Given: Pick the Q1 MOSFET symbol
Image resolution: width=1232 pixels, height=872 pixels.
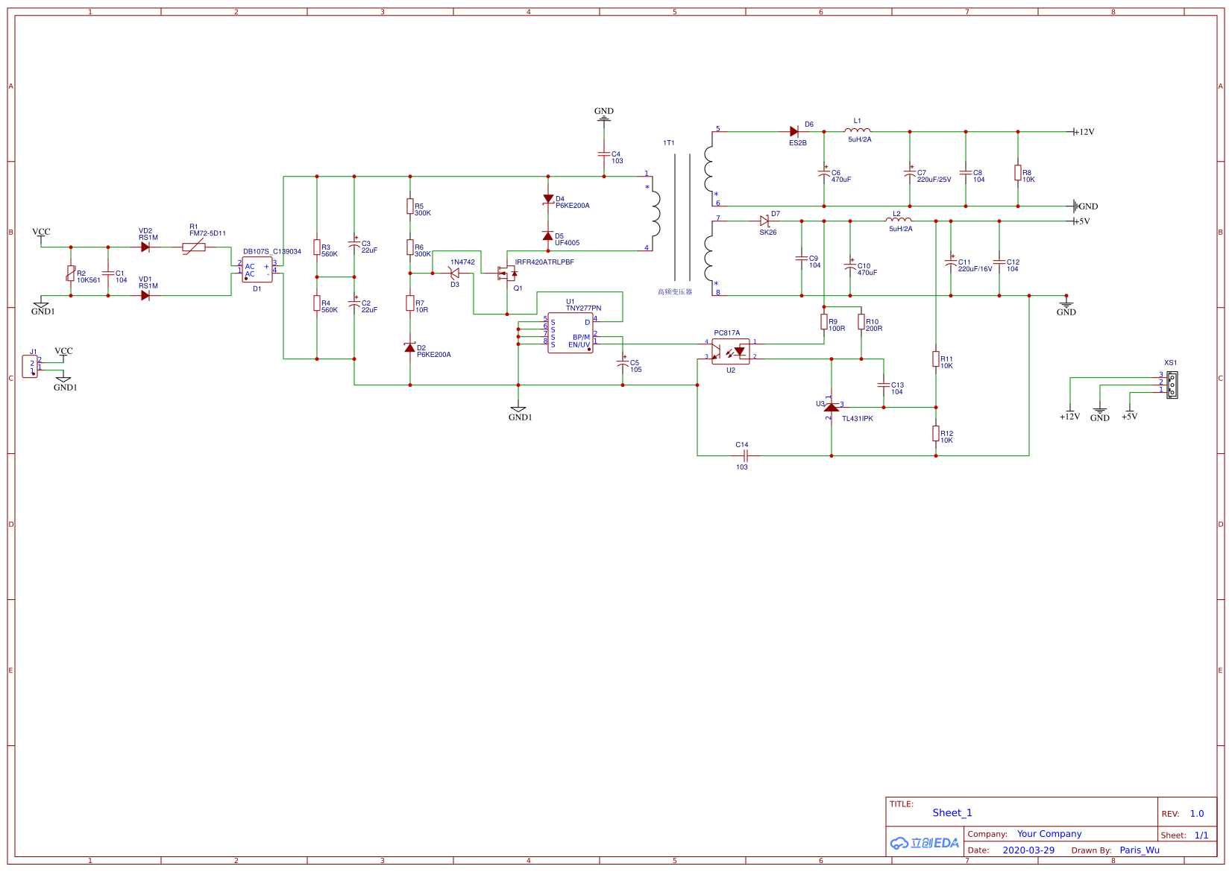Looking at the screenshot, I should [x=507, y=274].
